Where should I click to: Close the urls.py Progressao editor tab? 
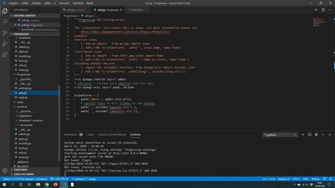[121, 10]
